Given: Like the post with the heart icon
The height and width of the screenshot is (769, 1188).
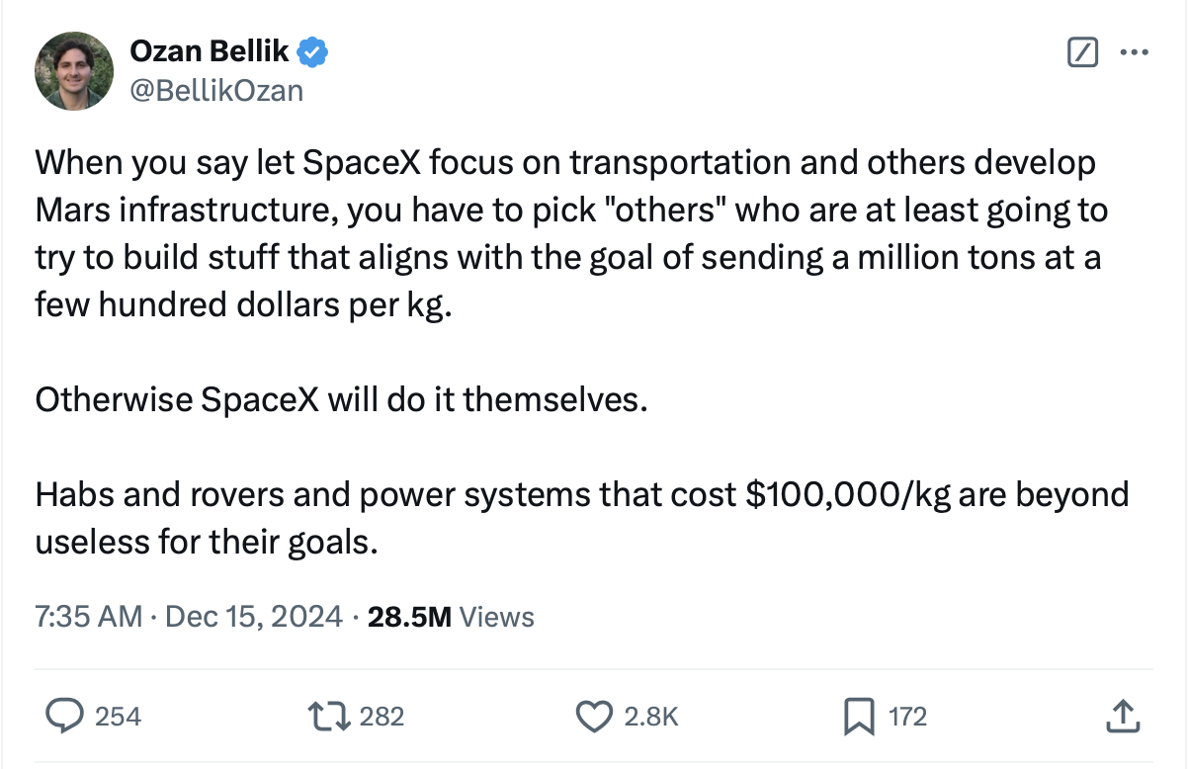Looking at the screenshot, I should point(594,716).
